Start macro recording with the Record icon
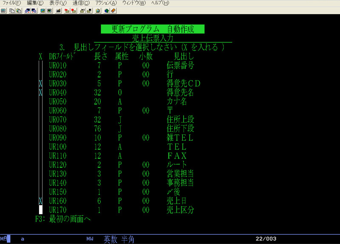This screenshot has width=340, height=244. pyautogui.click(x=67, y=11)
